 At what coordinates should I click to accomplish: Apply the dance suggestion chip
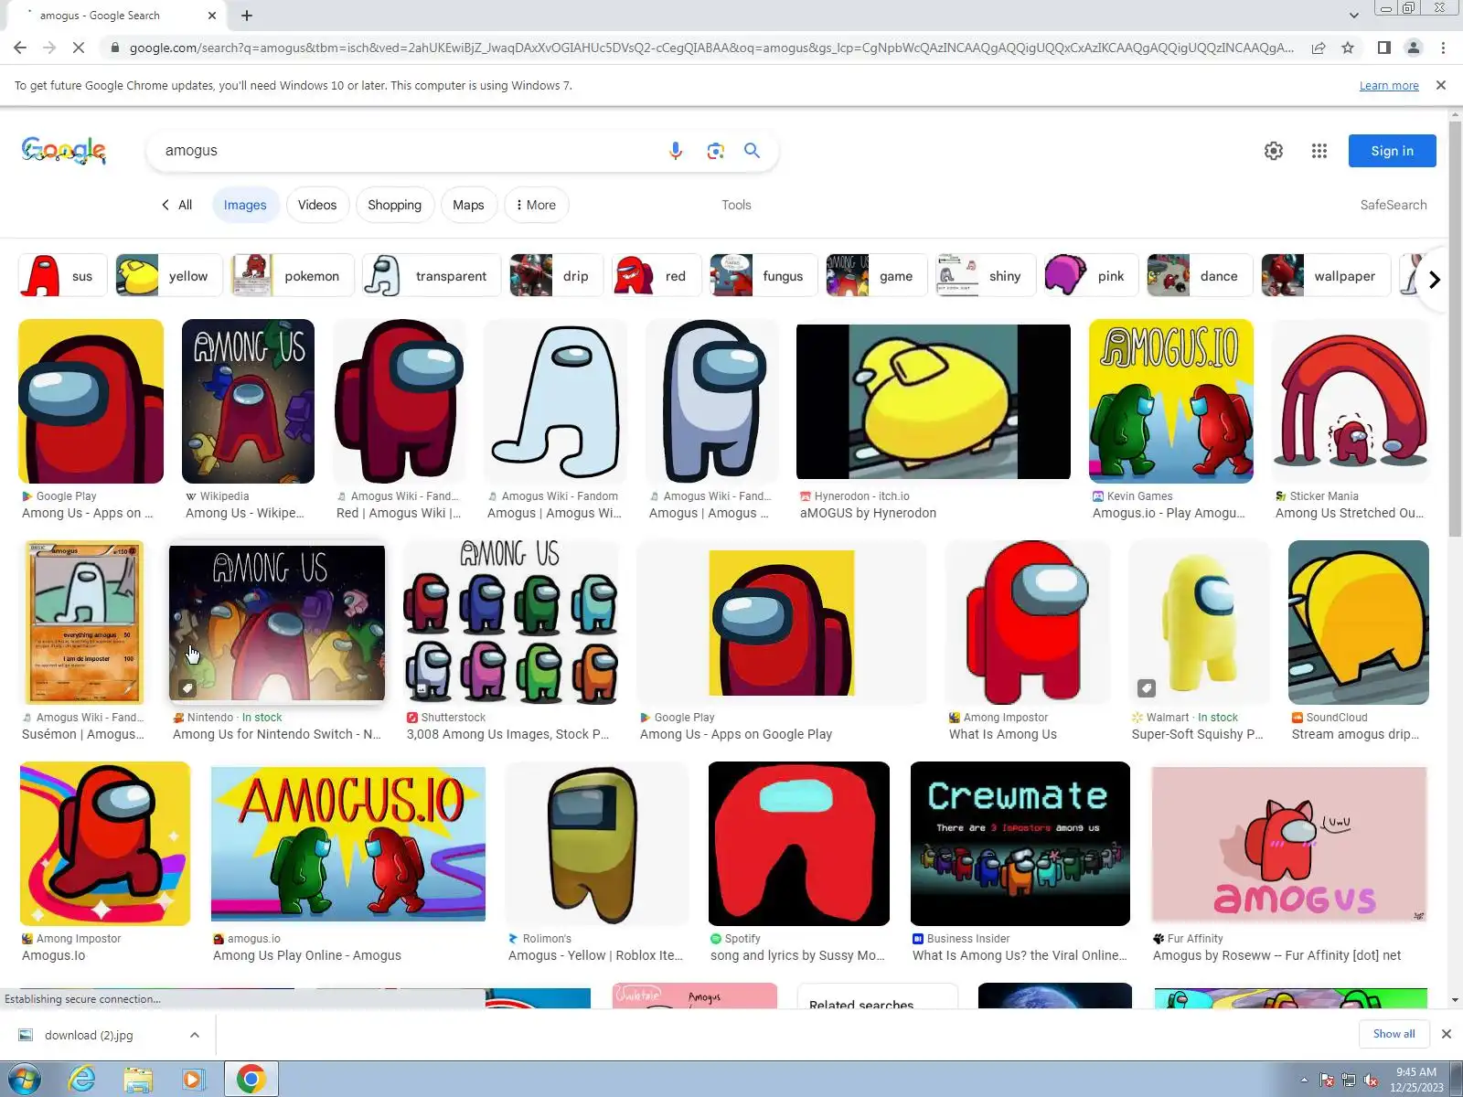pyautogui.click(x=1201, y=276)
